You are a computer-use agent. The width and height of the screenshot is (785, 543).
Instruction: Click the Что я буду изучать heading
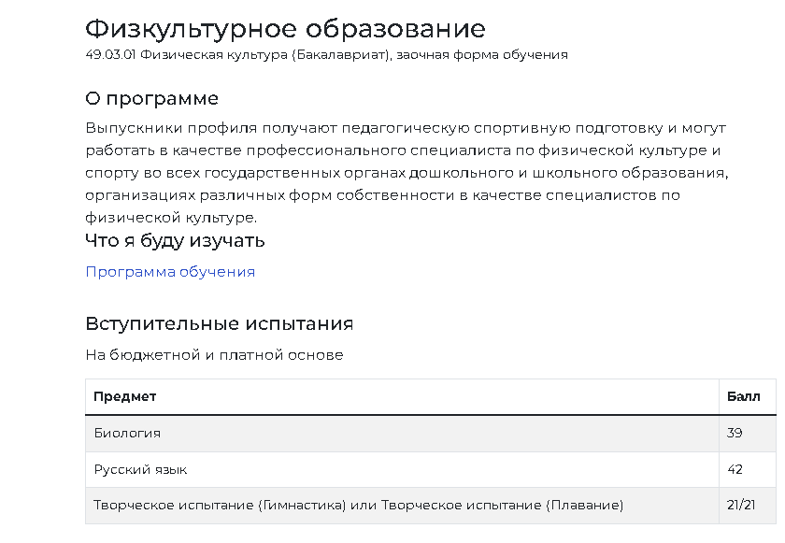(x=175, y=241)
